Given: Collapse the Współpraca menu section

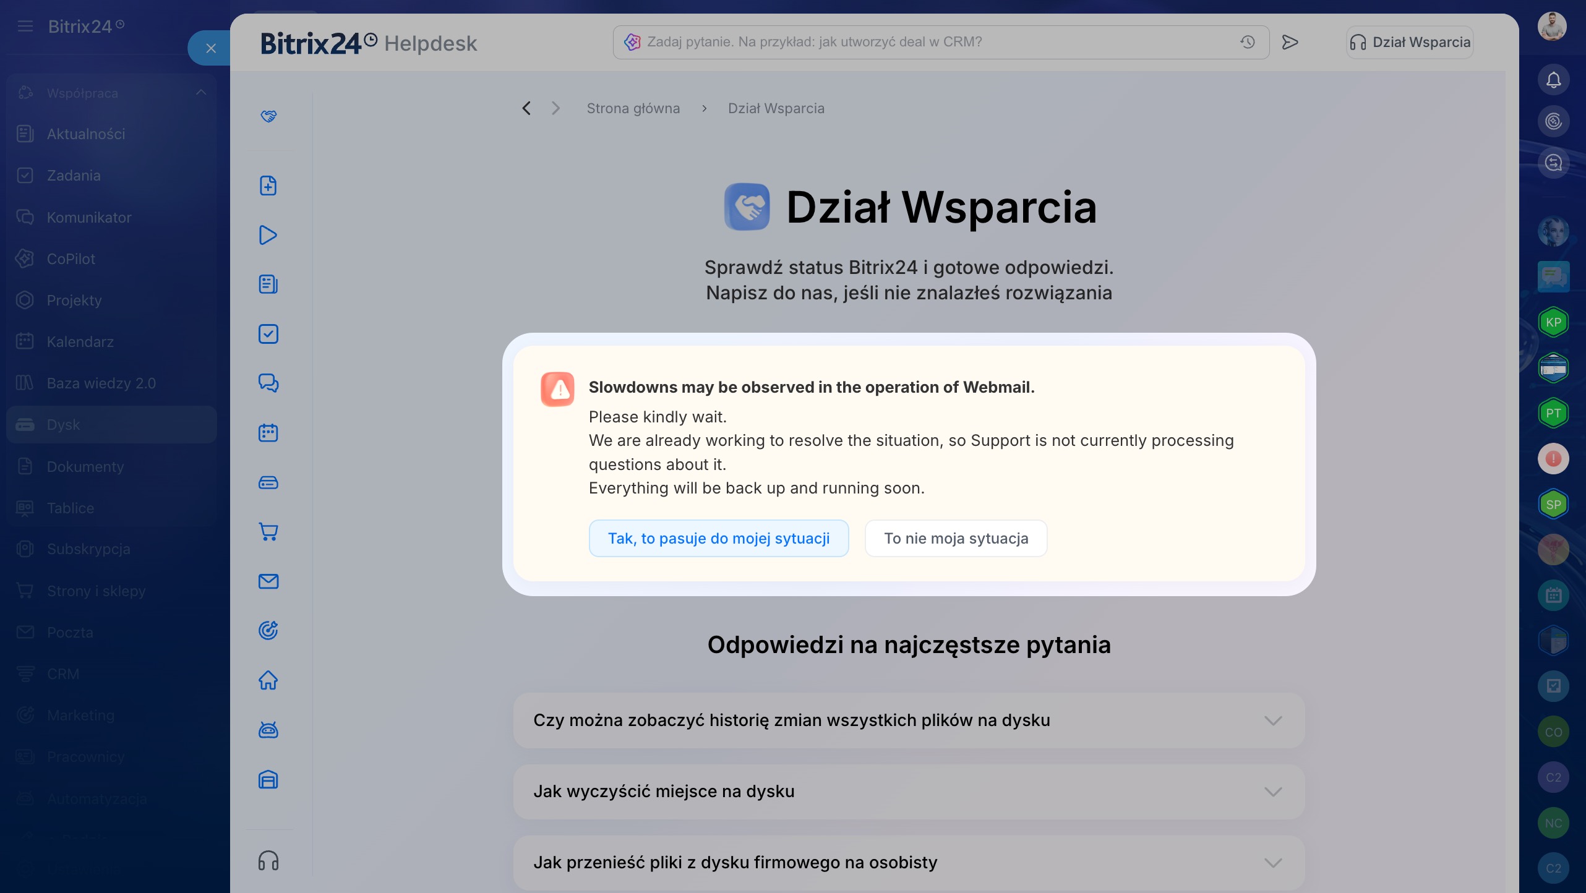Looking at the screenshot, I should [x=201, y=93].
